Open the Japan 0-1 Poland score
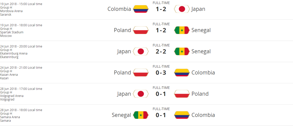This screenshot has height=126, width=293. 161,94
